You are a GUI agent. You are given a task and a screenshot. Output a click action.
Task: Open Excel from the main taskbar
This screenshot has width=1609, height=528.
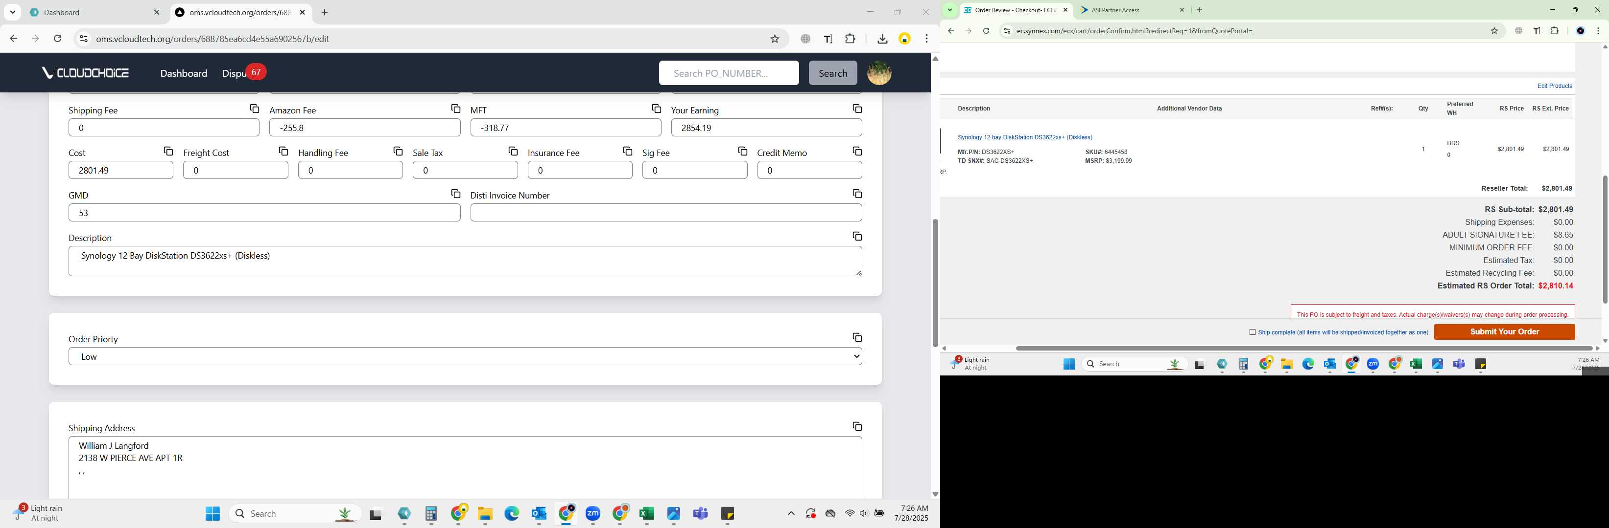tap(646, 514)
